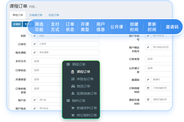Click the pencil icon beside 用户绑定手机号 field
This screenshot has width=184, height=122.
click(x=148, y=47)
